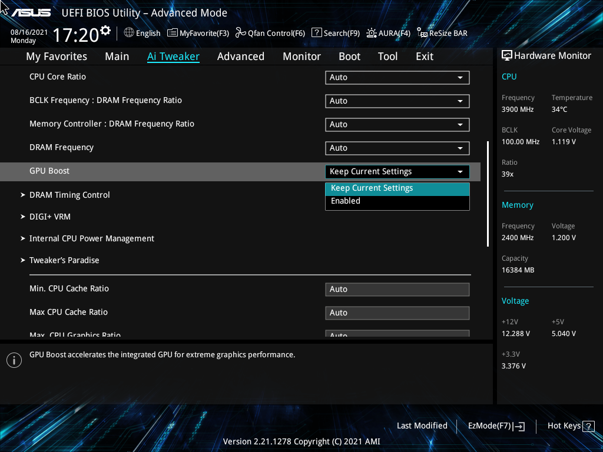
Task: Click the Search(F9) question mark icon
Action: pos(316,33)
